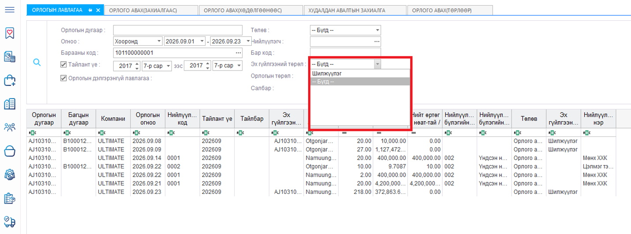Open the shopping bag plus sidebar icon
Viewport: 631px width, 234px height.
pos(10,80)
